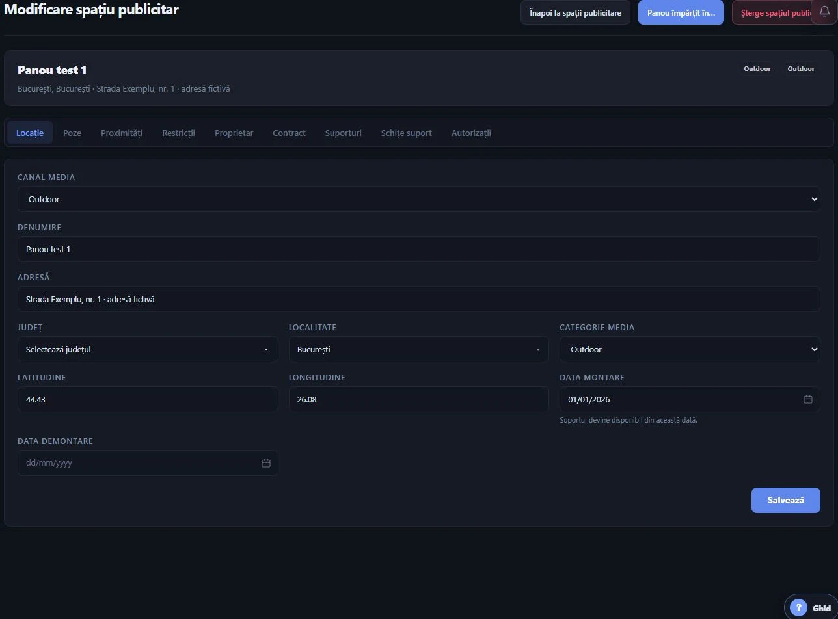Open the notifications bell icon

point(824,12)
